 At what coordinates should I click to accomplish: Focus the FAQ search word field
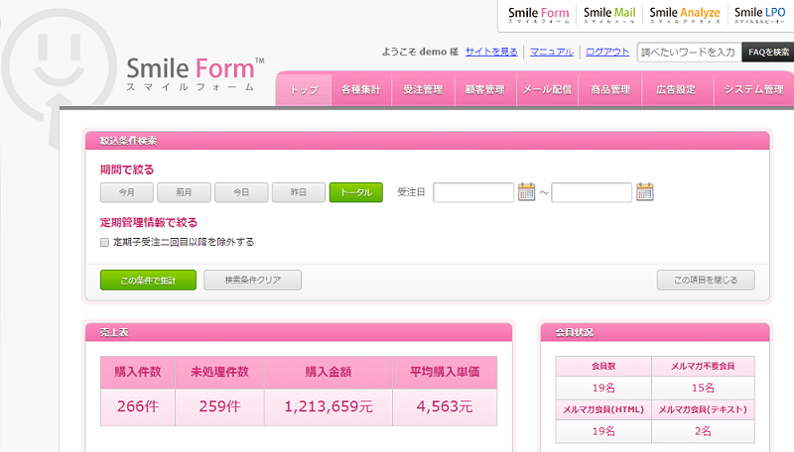[689, 53]
